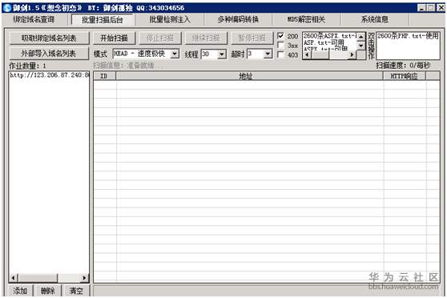Select 2600条ASPX.txt dictionary entry
This screenshot has height=298, width=447.
(x=330, y=36)
